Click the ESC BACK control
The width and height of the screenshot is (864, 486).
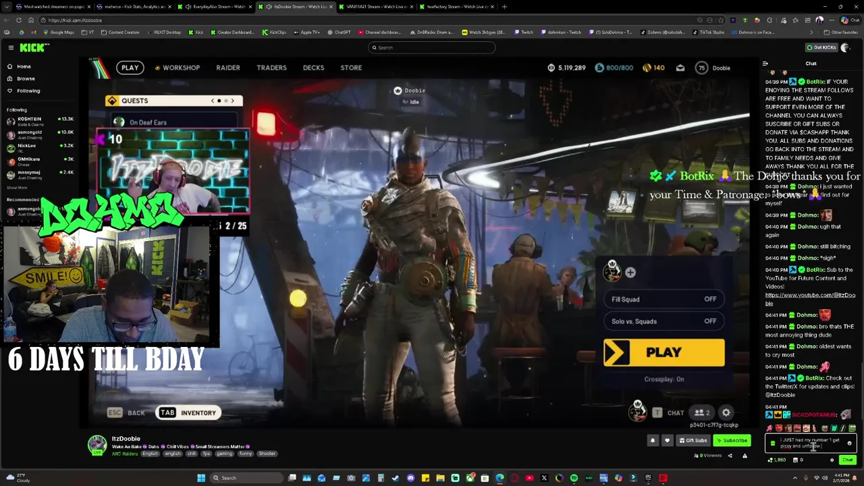126,413
